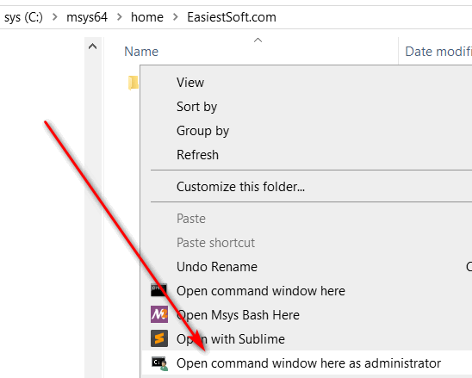The image size is (472, 378).
Task: Expand the chevron after msys64
Action: (x=120, y=17)
